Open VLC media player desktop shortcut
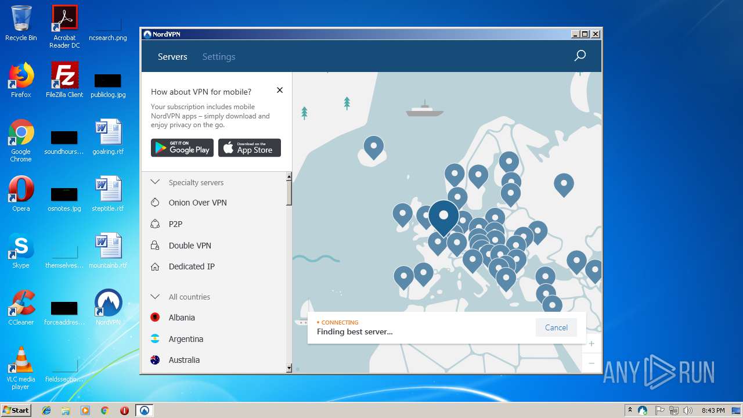This screenshot has width=743, height=418. [x=21, y=368]
